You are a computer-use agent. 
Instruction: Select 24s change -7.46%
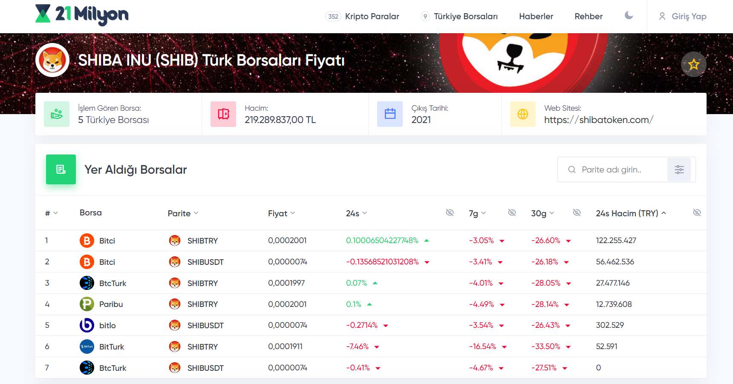point(357,347)
